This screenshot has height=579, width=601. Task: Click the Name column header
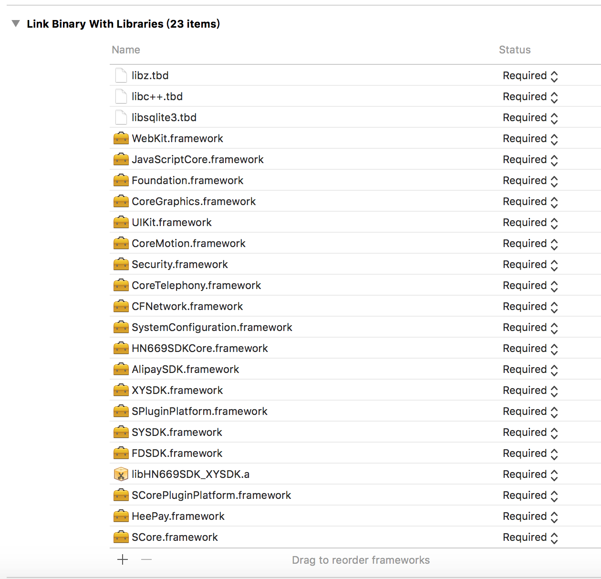coord(126,50)
